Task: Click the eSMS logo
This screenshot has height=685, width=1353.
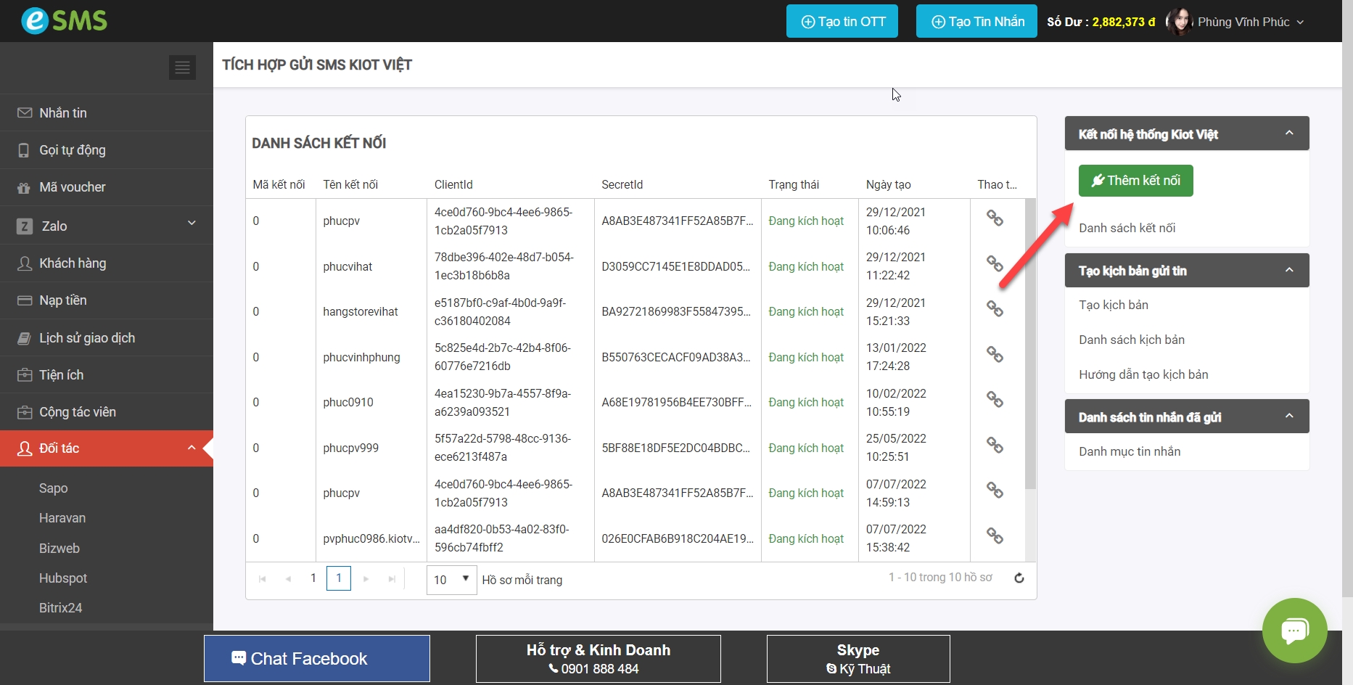Action: tap(64, 20)
